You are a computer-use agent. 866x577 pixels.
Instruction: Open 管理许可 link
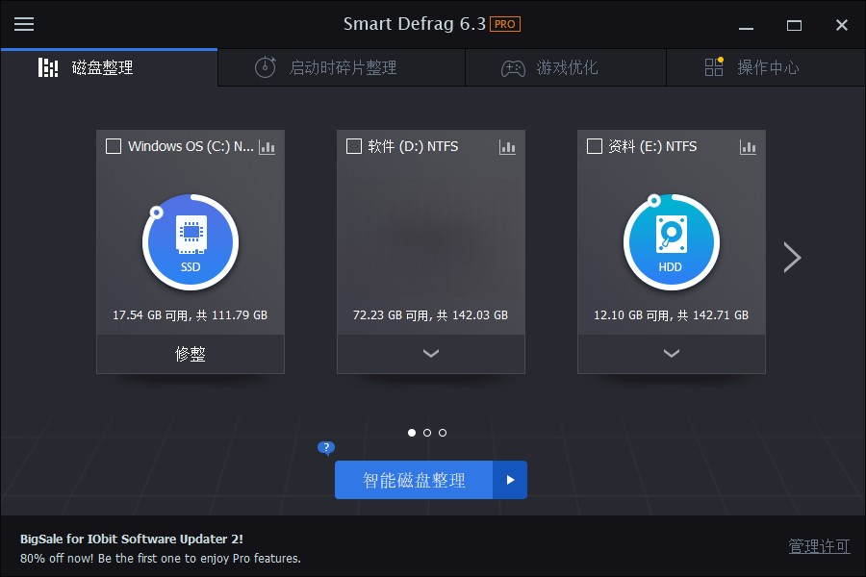819,546
